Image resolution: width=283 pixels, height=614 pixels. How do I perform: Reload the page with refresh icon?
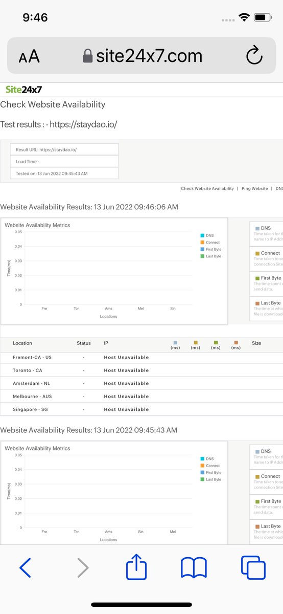[x=254, y=55]
